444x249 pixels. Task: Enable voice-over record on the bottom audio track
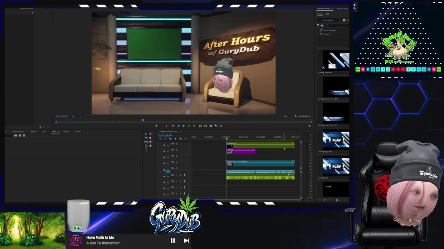[185, 193]
